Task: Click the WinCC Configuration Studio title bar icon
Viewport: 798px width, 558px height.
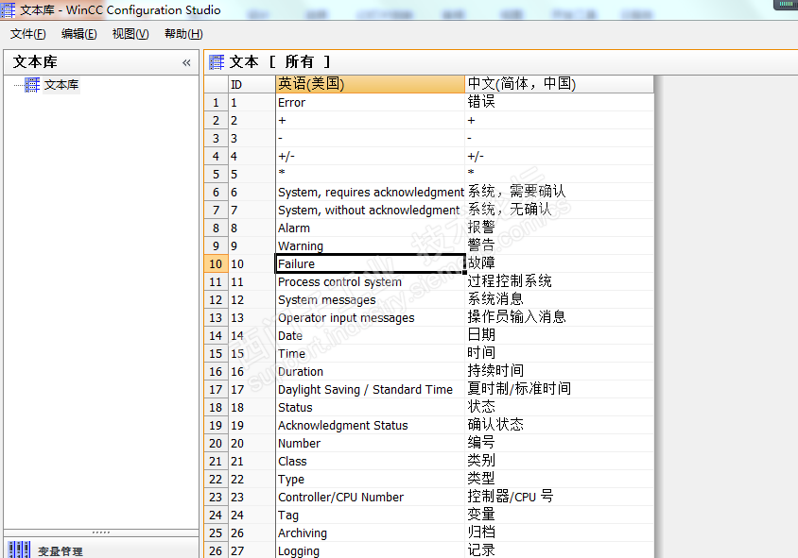Action: 9,9
